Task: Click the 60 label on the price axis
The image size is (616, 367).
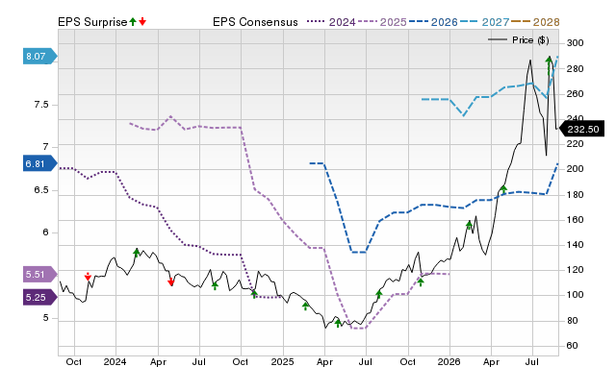Action: [572, 346]
